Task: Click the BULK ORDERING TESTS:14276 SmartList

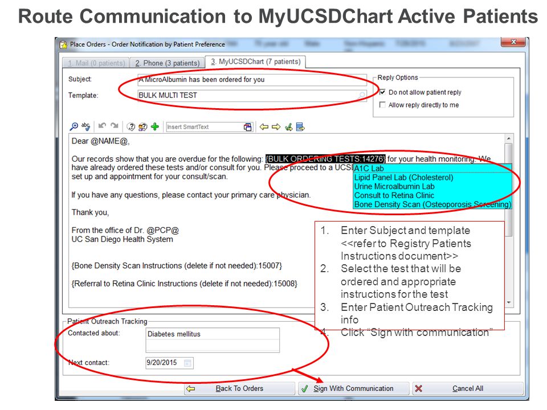Action: (325, 159)
